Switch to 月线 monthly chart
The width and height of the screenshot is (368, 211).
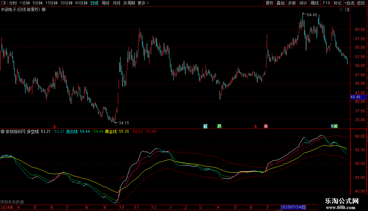116,3
